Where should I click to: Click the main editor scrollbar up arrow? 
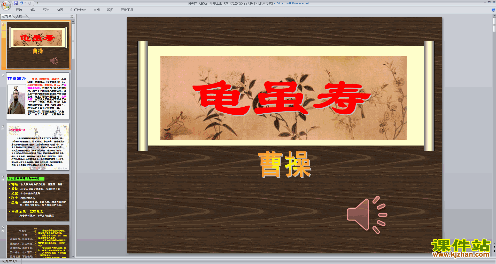point(494,16)
